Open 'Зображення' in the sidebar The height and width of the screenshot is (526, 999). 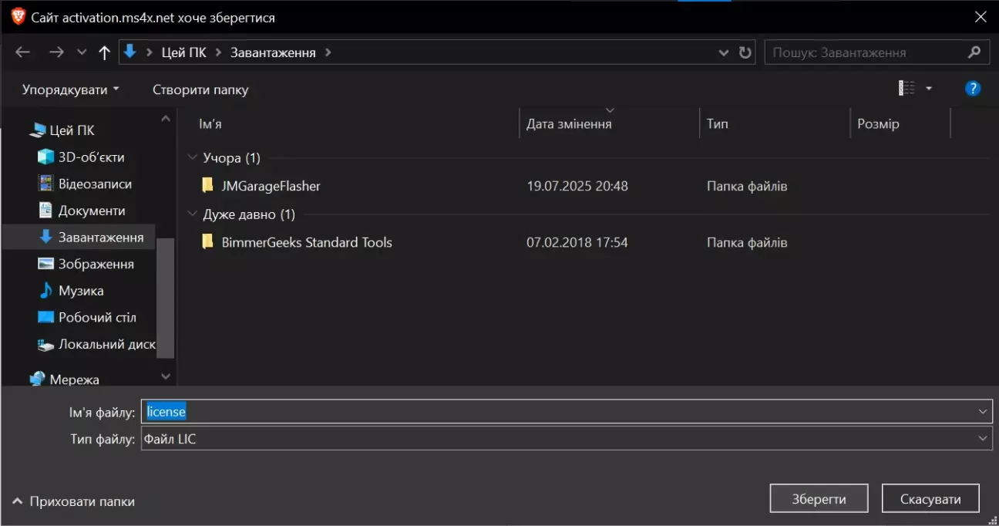point(96,264)
